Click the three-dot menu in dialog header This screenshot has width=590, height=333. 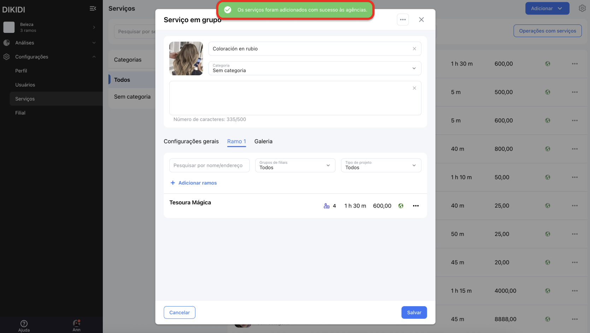[x=403, y=20]
